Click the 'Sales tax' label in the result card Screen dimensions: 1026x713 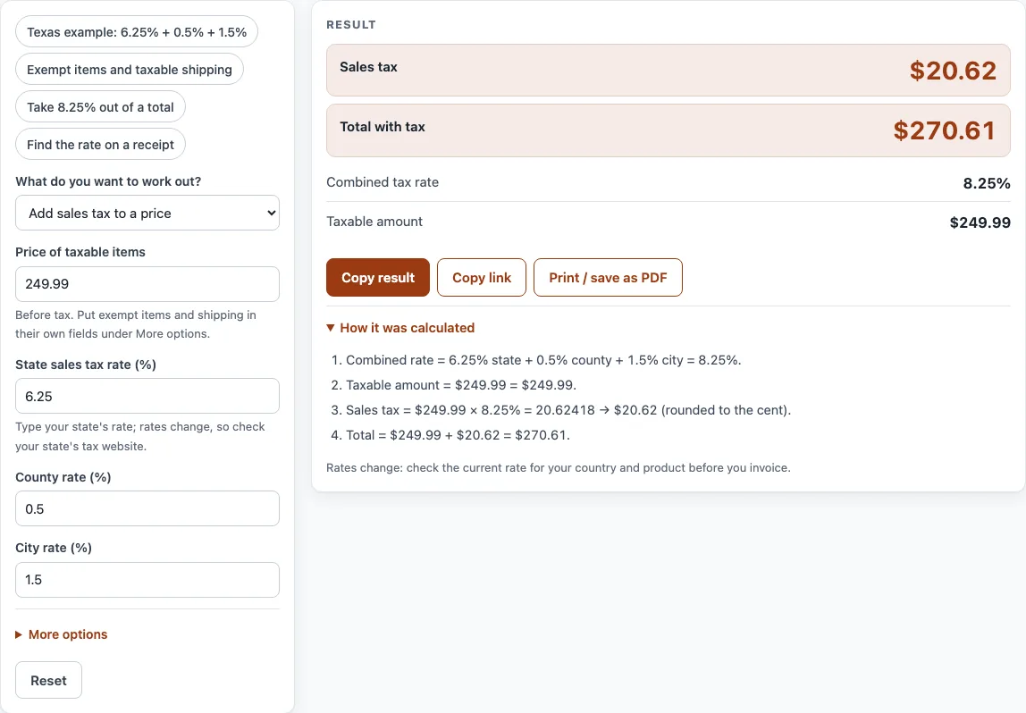coord(368,67)
